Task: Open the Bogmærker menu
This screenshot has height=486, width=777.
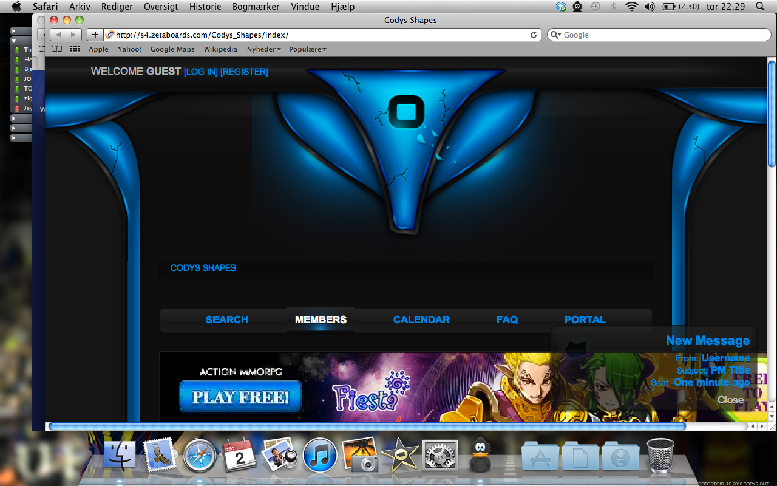Action: [256, 7]
